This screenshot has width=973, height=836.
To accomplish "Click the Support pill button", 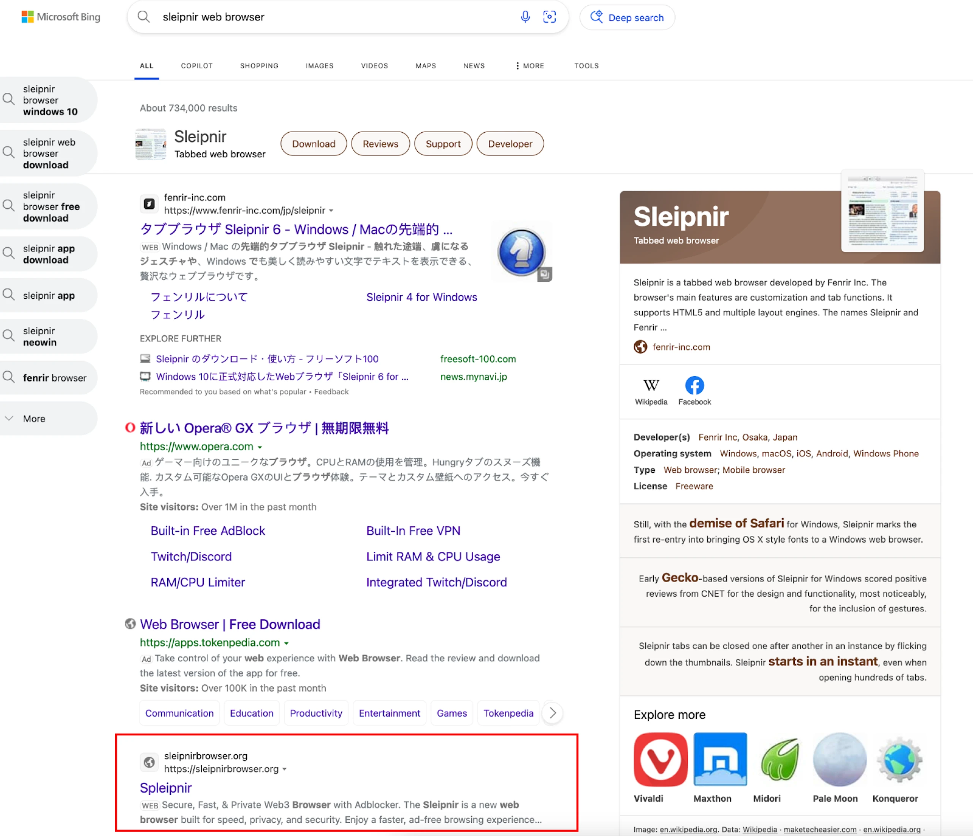I will click(x=443, y=144).
